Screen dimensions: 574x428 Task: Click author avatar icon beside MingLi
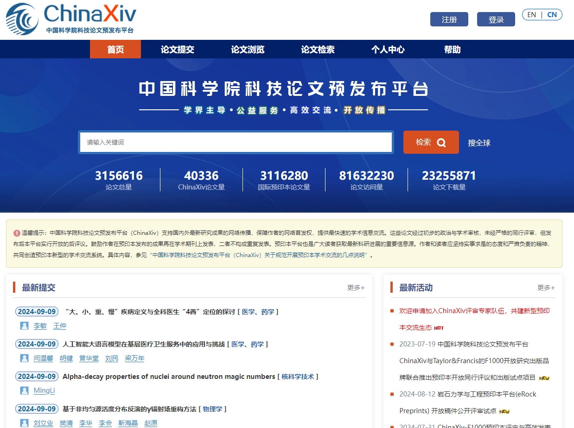[x=25, y=391]
